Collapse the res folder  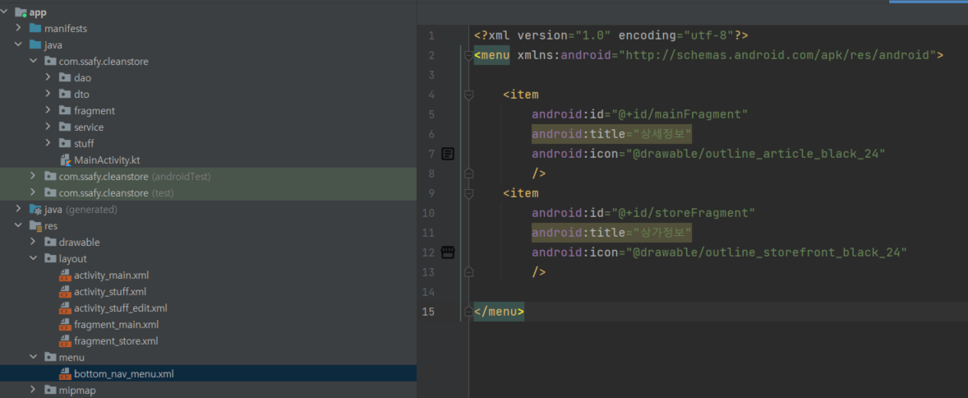tap(19, 225)
